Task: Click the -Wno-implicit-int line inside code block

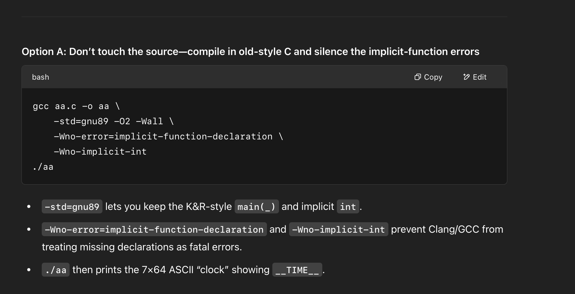Action: coord(100,152)
